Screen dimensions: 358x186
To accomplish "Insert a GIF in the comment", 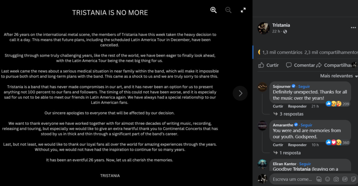I will tap(345, 179).
